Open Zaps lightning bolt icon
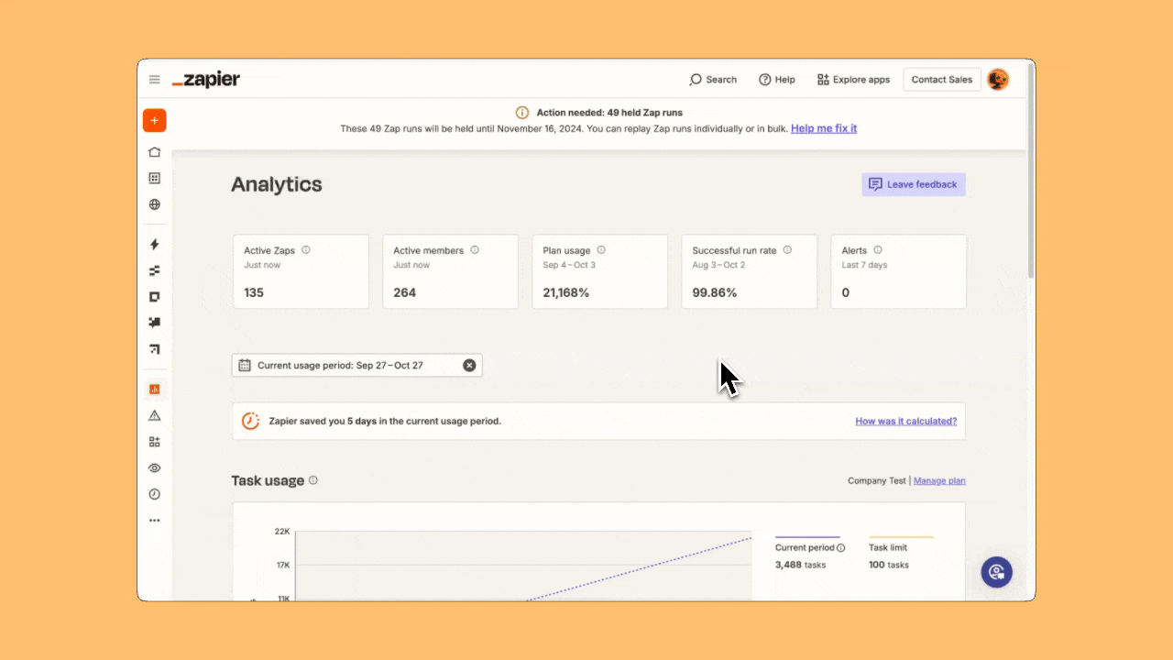The width and height of the screenshot is (1173, 660). tap(154, 244)
